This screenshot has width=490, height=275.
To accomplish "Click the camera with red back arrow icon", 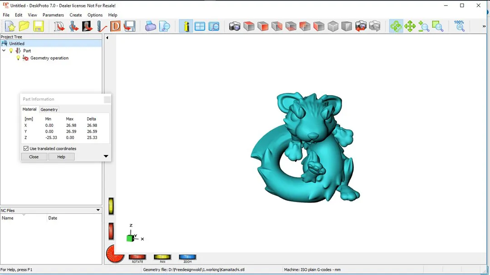I will pyautogui.click(x=361, y=27).
